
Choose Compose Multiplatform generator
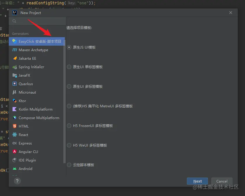37,118
